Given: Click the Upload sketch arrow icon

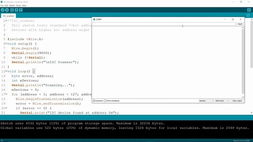Looking at the screenshot, I should click(7, 10).
